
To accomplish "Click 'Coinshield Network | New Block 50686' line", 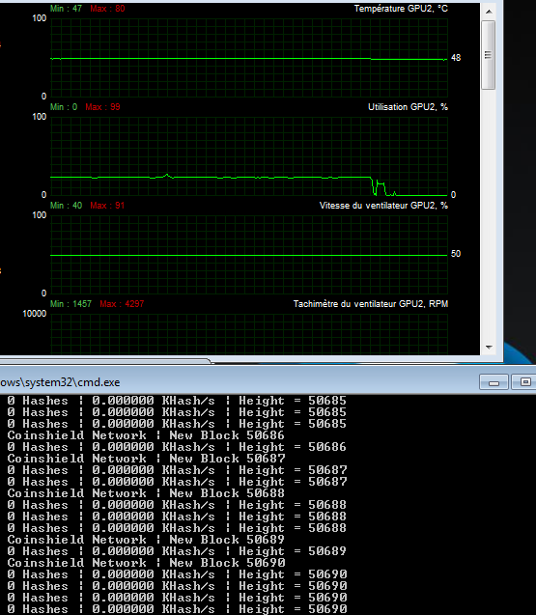I will pos(146,435).
